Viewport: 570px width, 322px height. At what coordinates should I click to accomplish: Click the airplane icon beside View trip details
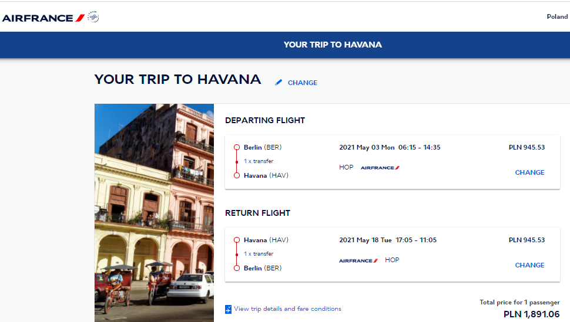pyautogui.click(x=228, y=309)
